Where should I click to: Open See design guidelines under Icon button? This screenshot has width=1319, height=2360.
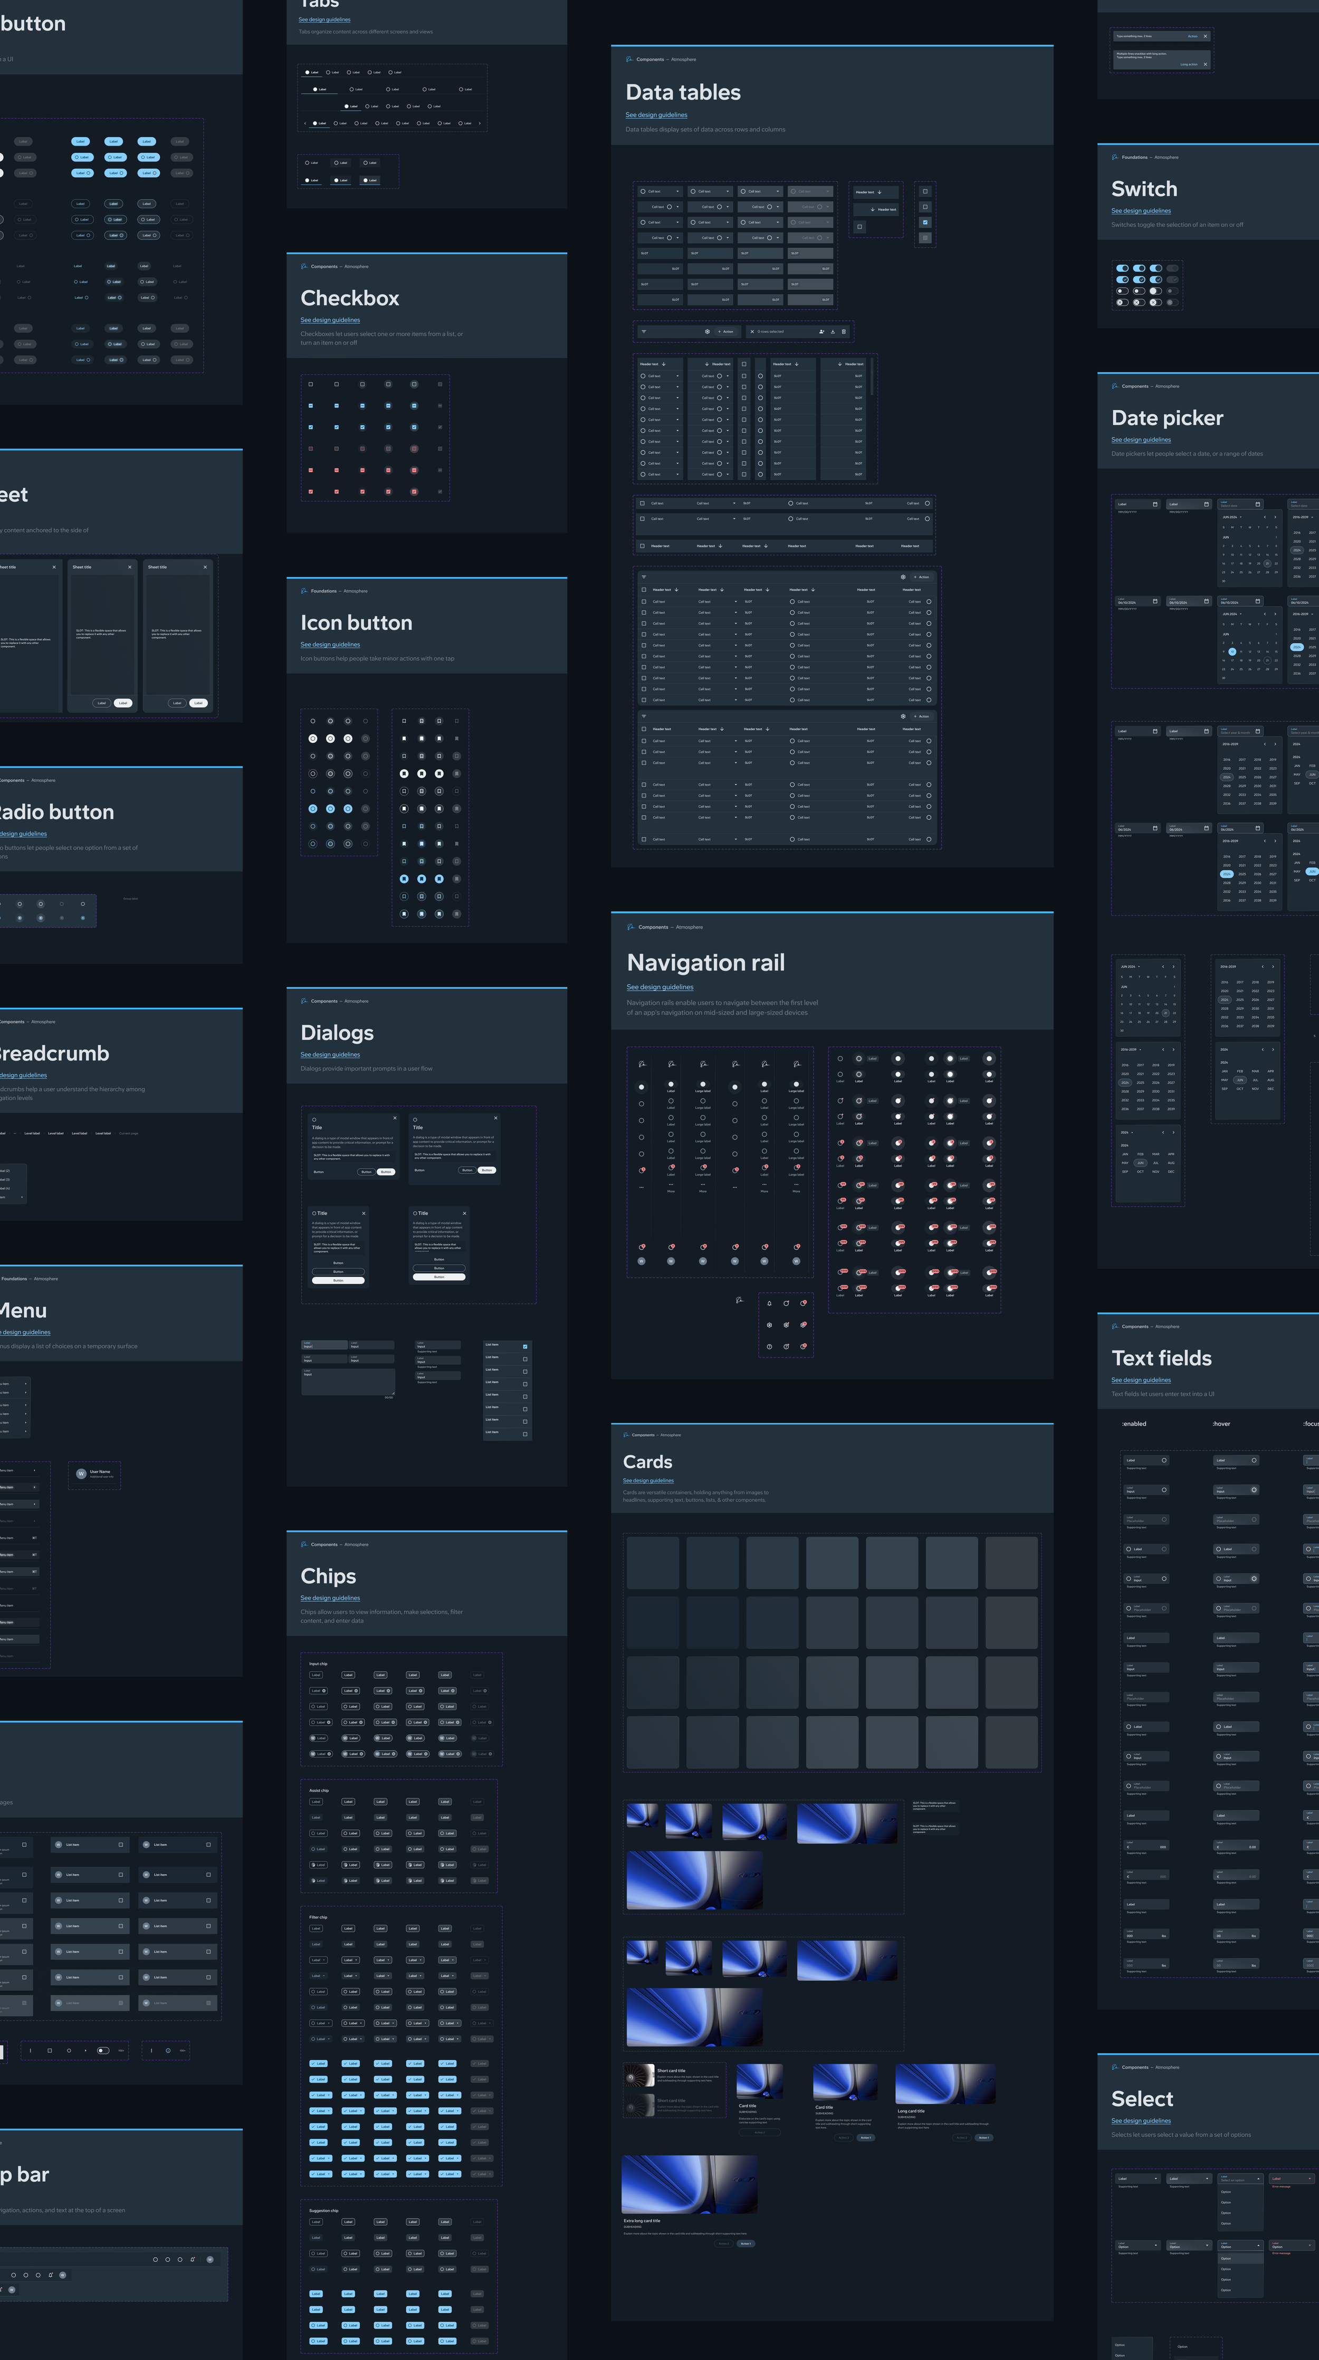point(330,645)
